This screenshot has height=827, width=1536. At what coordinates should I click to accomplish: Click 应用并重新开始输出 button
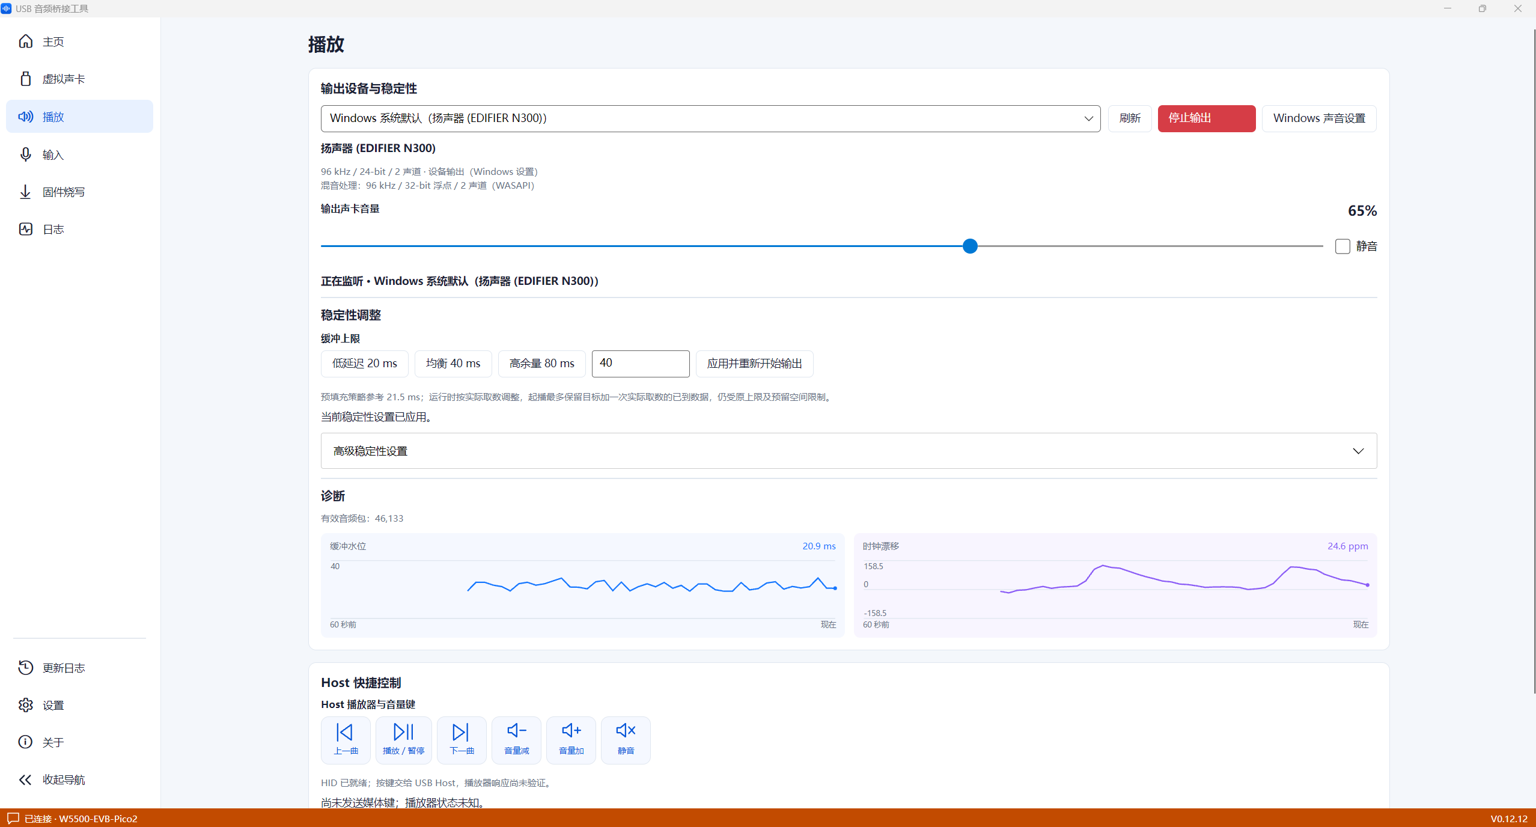point(754,364)
